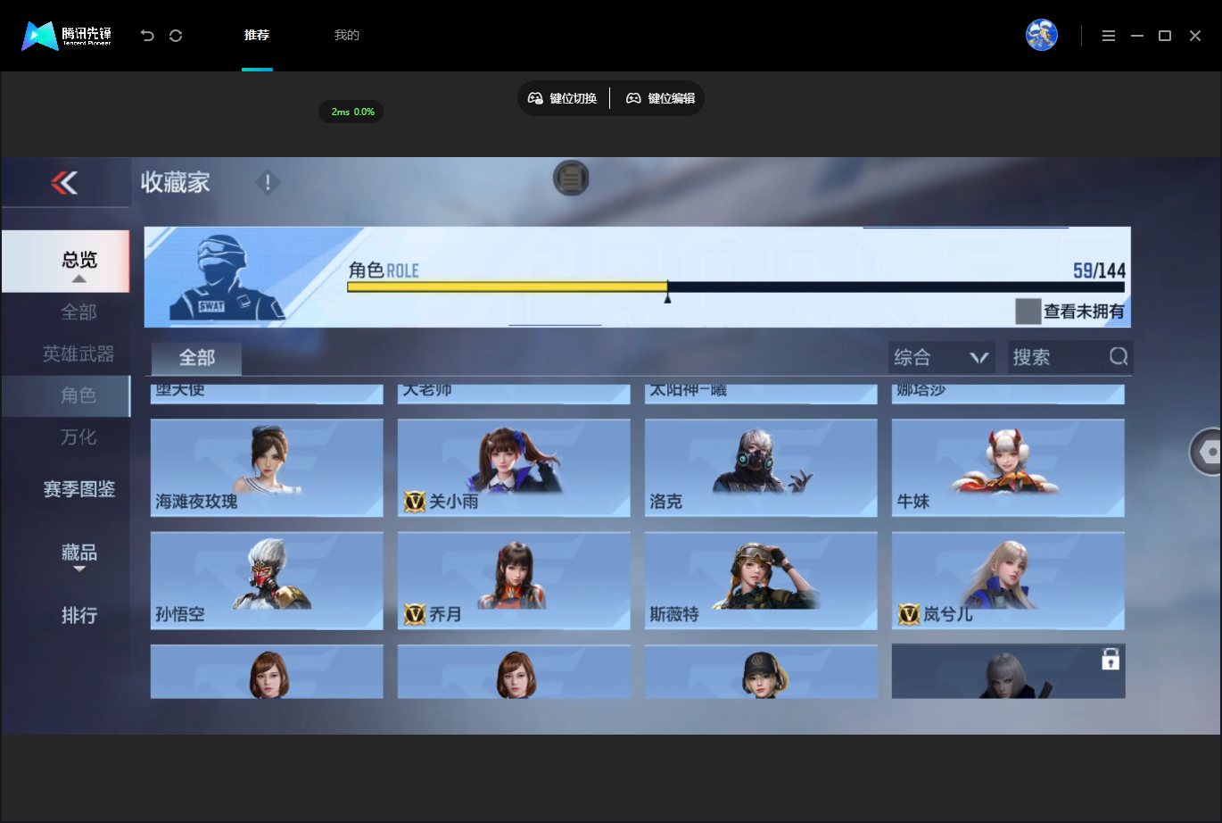Select 万化 in the sidebar
1222x823 pixels.
[x=78, y=437]
